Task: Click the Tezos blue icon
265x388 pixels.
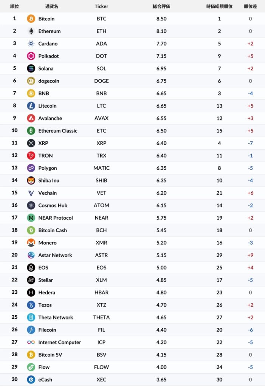Action: point(31,305)
